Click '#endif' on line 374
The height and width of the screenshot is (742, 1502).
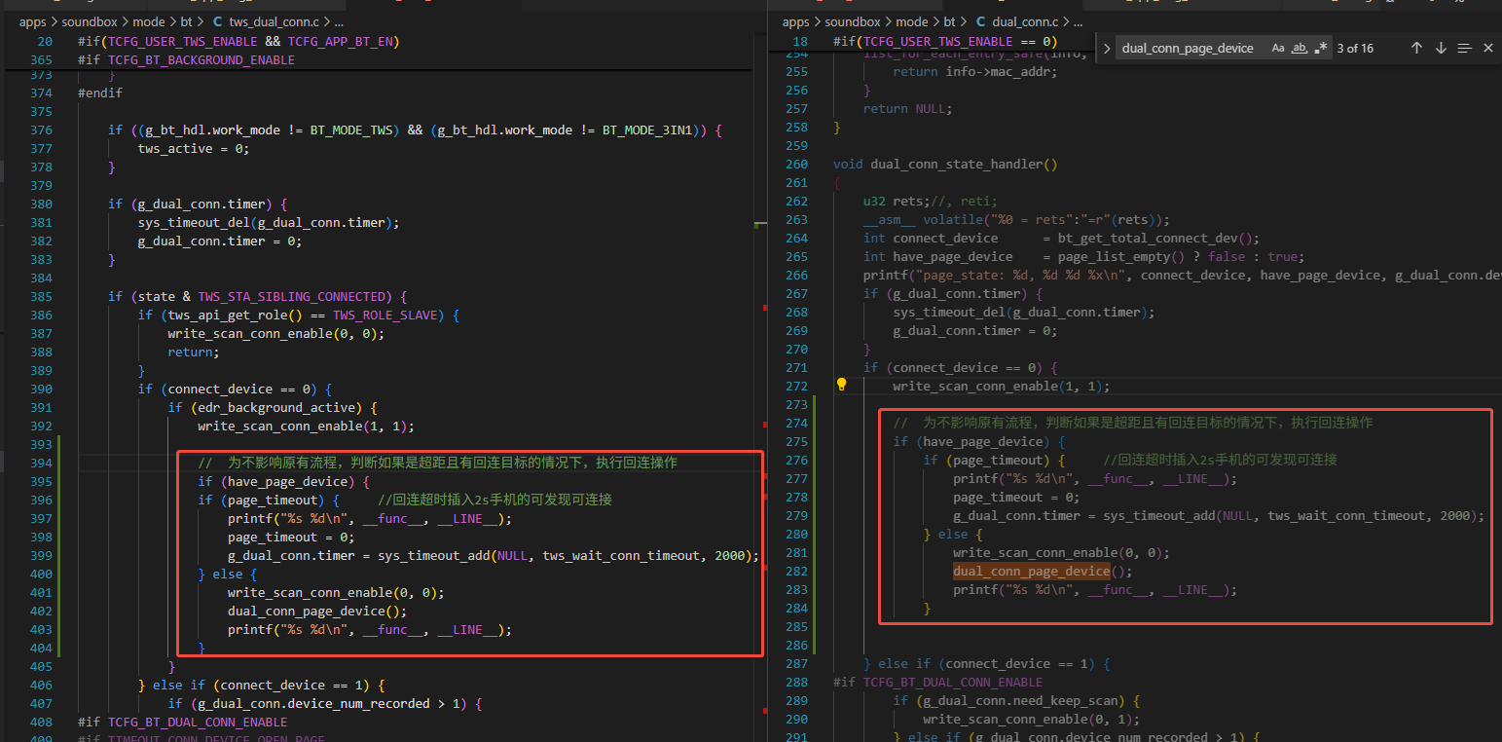point(100,93)
